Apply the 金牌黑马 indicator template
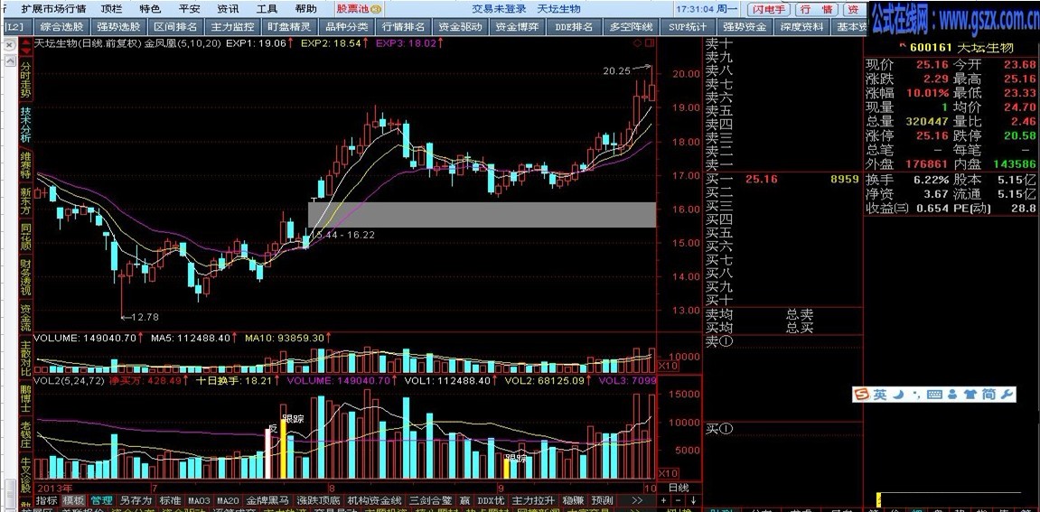 coord(268,500)
